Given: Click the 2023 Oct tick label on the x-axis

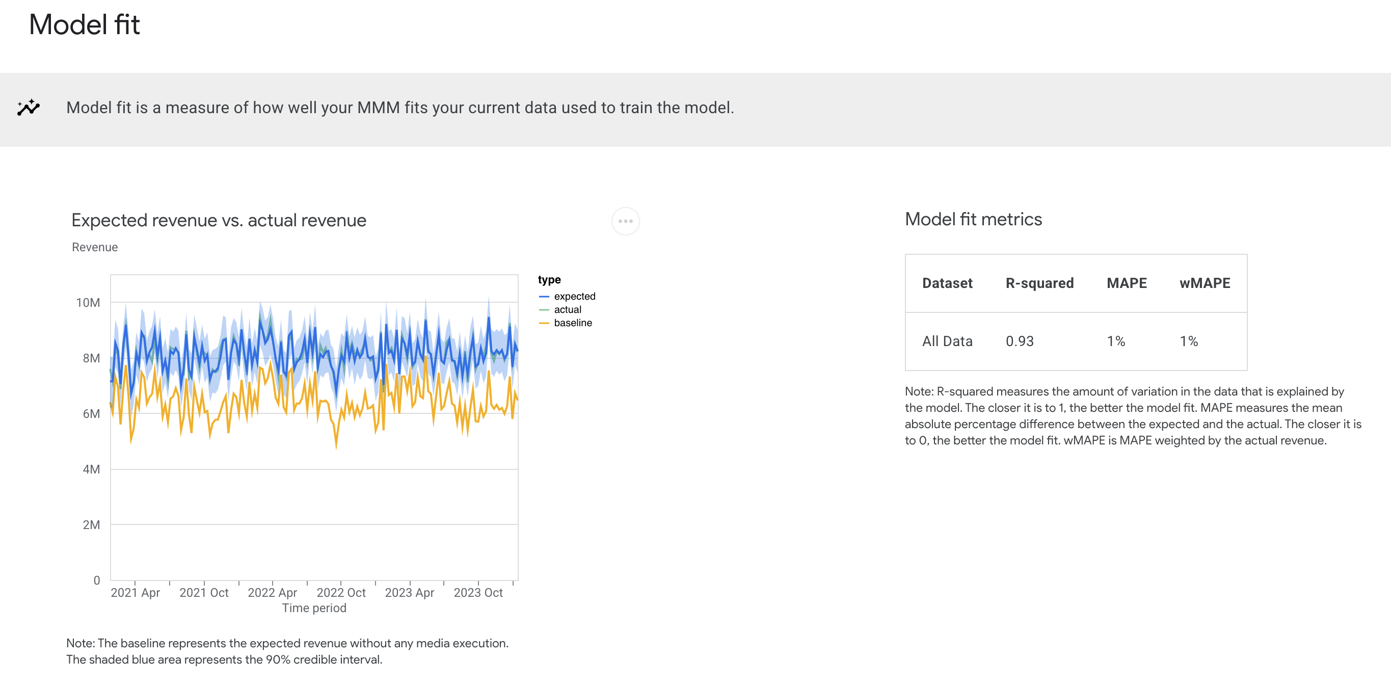Looking at the screenshot, I should [479, 592].
